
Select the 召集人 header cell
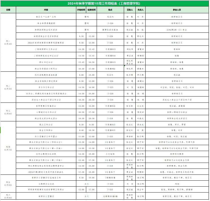129,9
